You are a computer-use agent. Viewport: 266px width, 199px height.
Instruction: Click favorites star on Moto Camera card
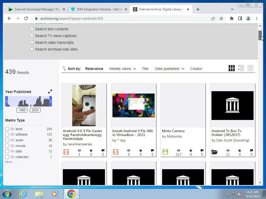(191, 151)
